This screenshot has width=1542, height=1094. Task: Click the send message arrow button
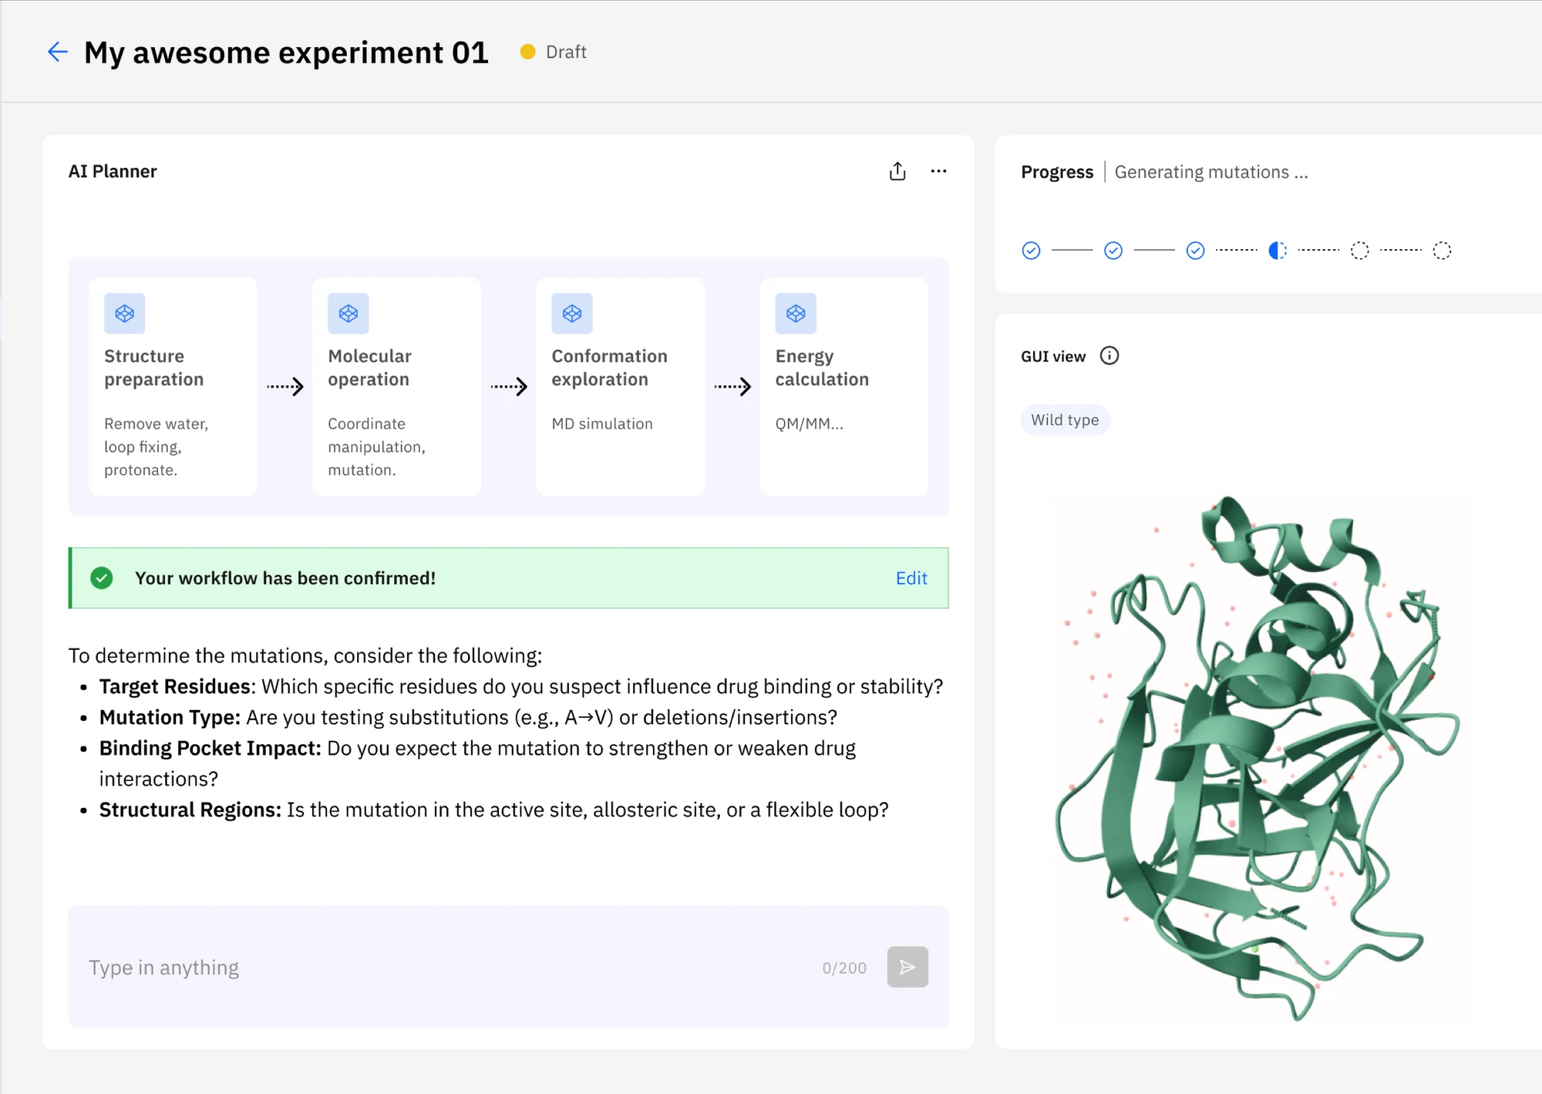(x=907, y=967)
